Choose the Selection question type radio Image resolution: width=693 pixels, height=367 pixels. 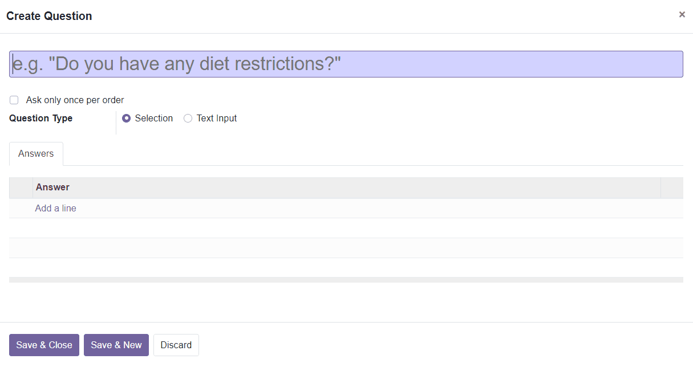(127, 119)
